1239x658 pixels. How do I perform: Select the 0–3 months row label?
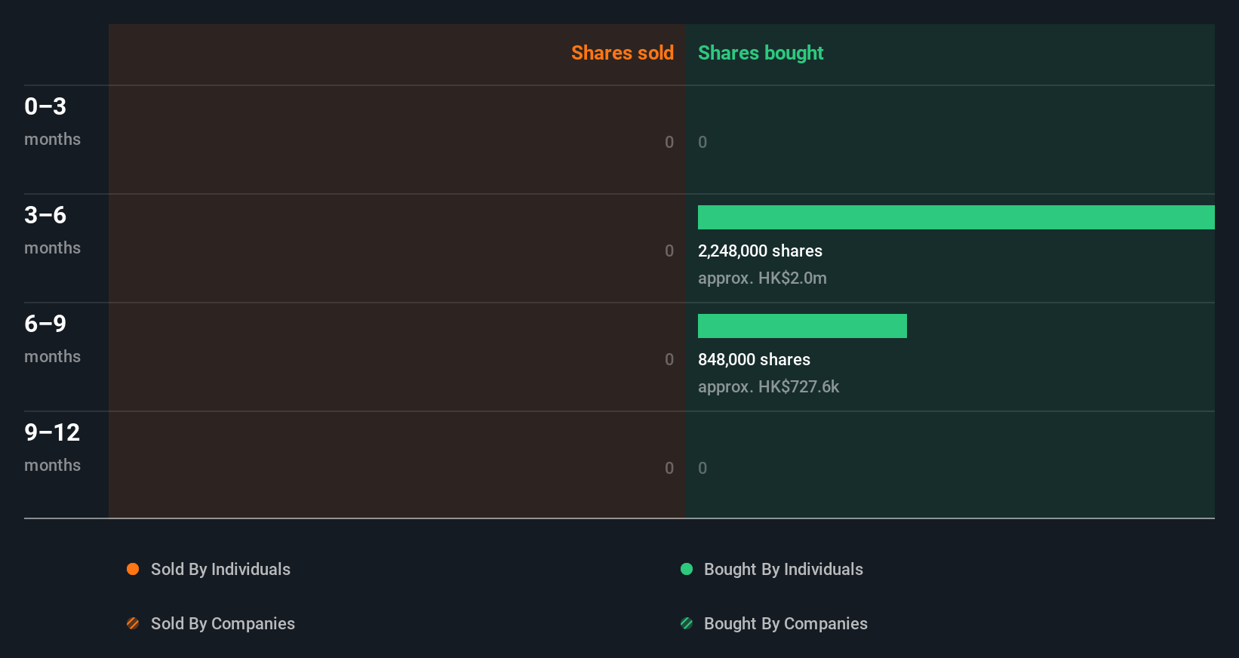[x=52, y=121]
